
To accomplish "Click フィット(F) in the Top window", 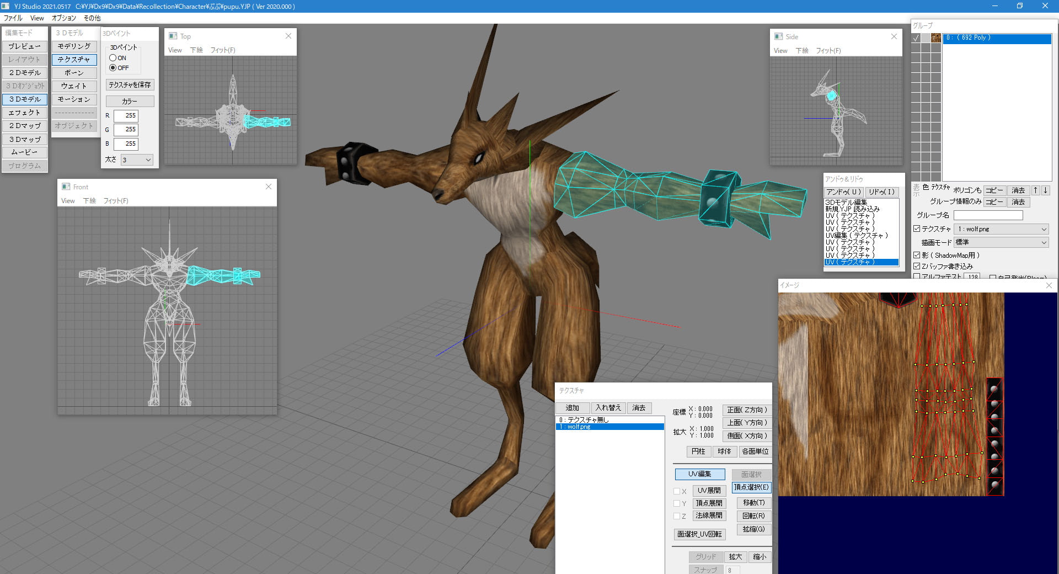I will click(223, 50).
